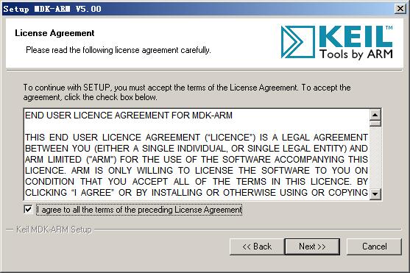Click the 'Please read the following' subtitle

(x=119, y=50)
